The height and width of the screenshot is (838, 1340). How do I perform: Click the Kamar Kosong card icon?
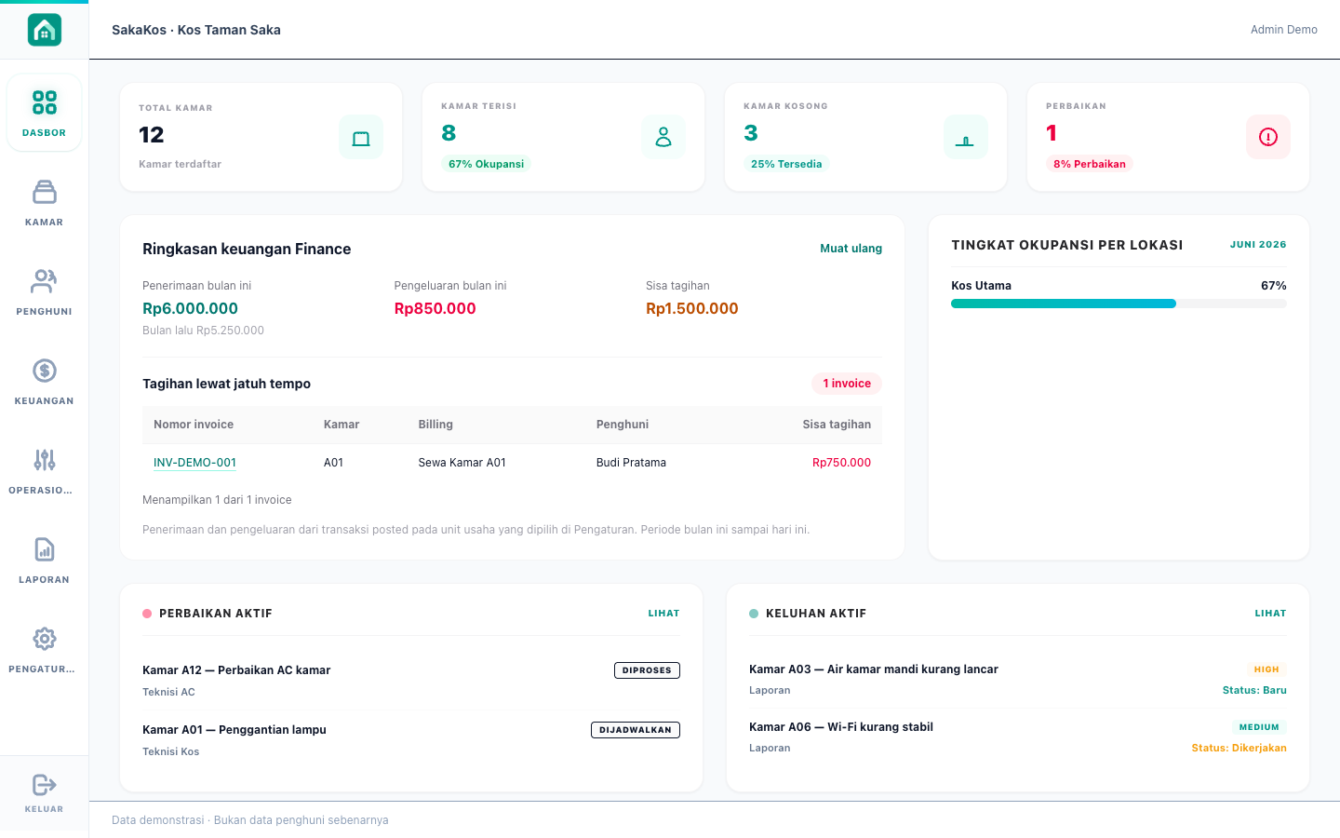pyautogui.click(x=965, y=137)
